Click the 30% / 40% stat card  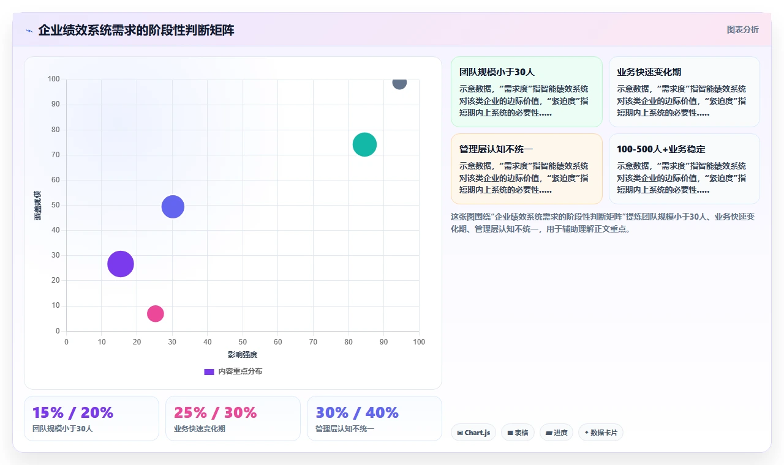374,418
